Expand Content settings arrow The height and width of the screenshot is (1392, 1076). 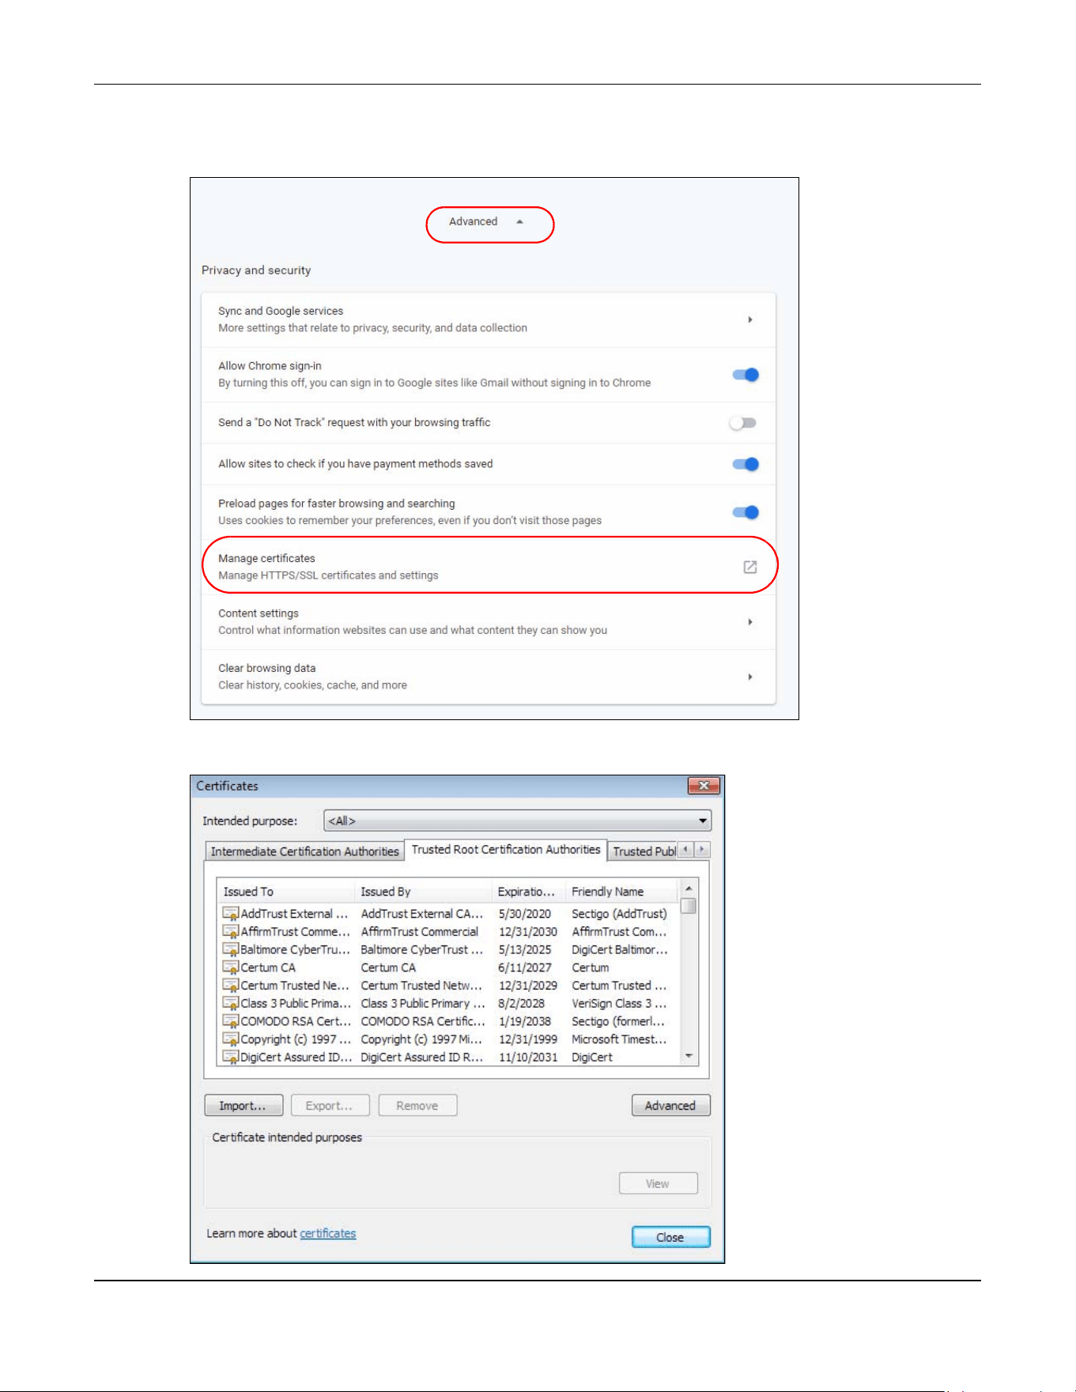[x=749, y=622]
